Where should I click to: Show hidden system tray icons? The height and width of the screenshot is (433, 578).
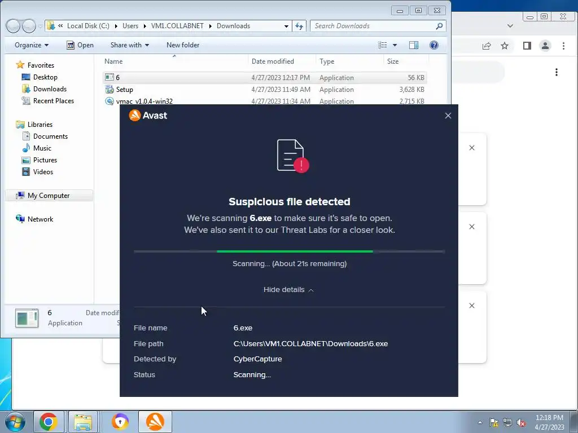(x=480, y=422)
